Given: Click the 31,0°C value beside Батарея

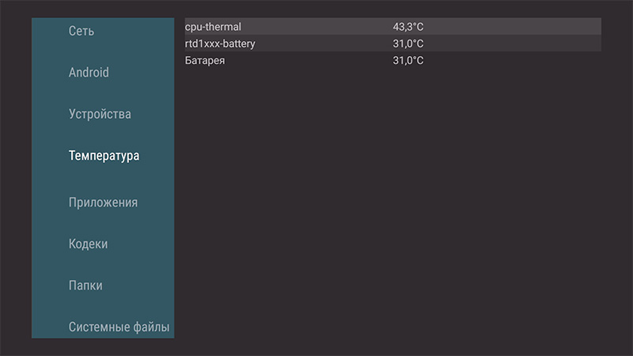Looking at the screenshot, I should [x=408, y=60].
